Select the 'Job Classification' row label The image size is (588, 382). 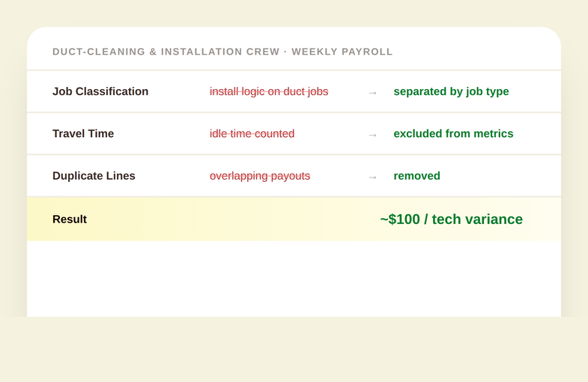pos(100,91)
